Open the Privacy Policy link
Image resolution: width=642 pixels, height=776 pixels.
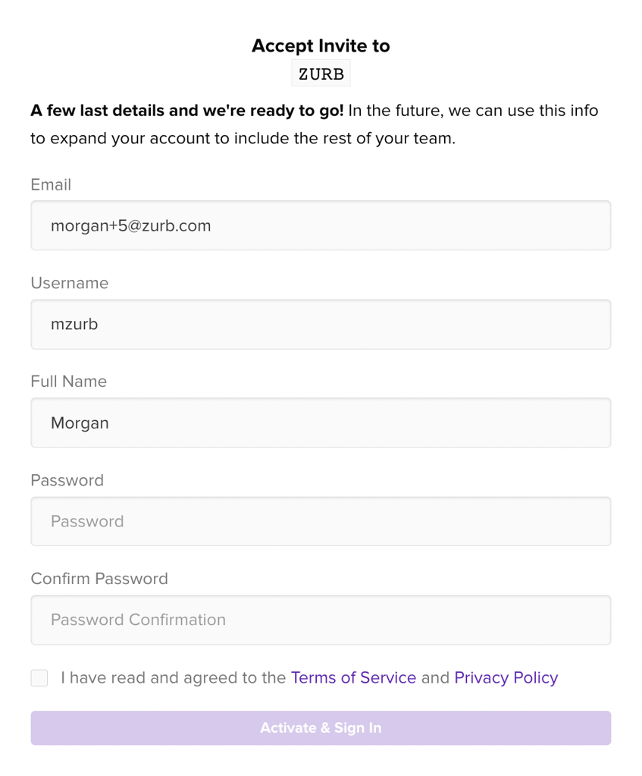click(x=506, y=677)
